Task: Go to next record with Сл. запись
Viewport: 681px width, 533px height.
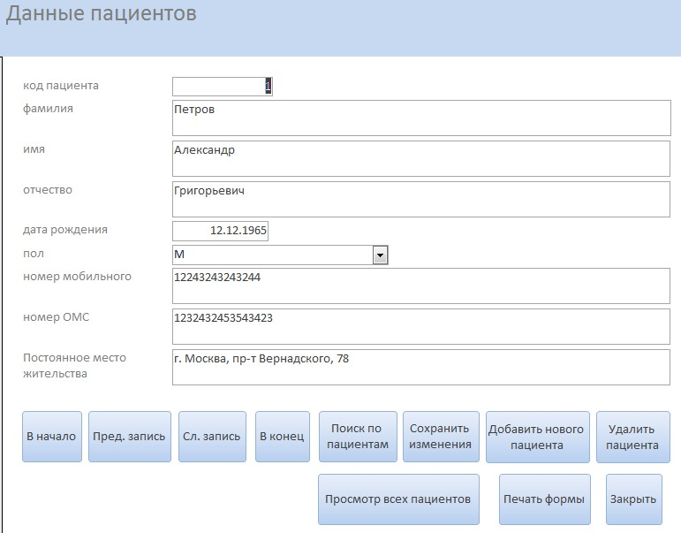Action: pos(212,437)
